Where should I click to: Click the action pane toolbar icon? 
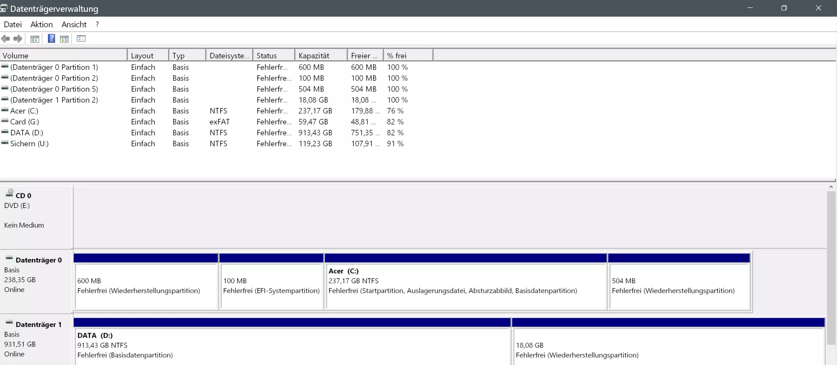click(x=65, y=39)
